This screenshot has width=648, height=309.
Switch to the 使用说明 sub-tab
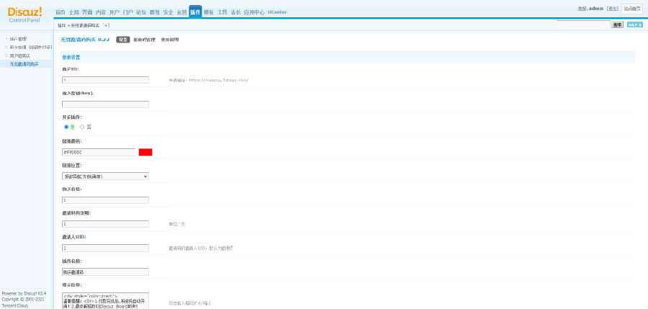point(170,40)
